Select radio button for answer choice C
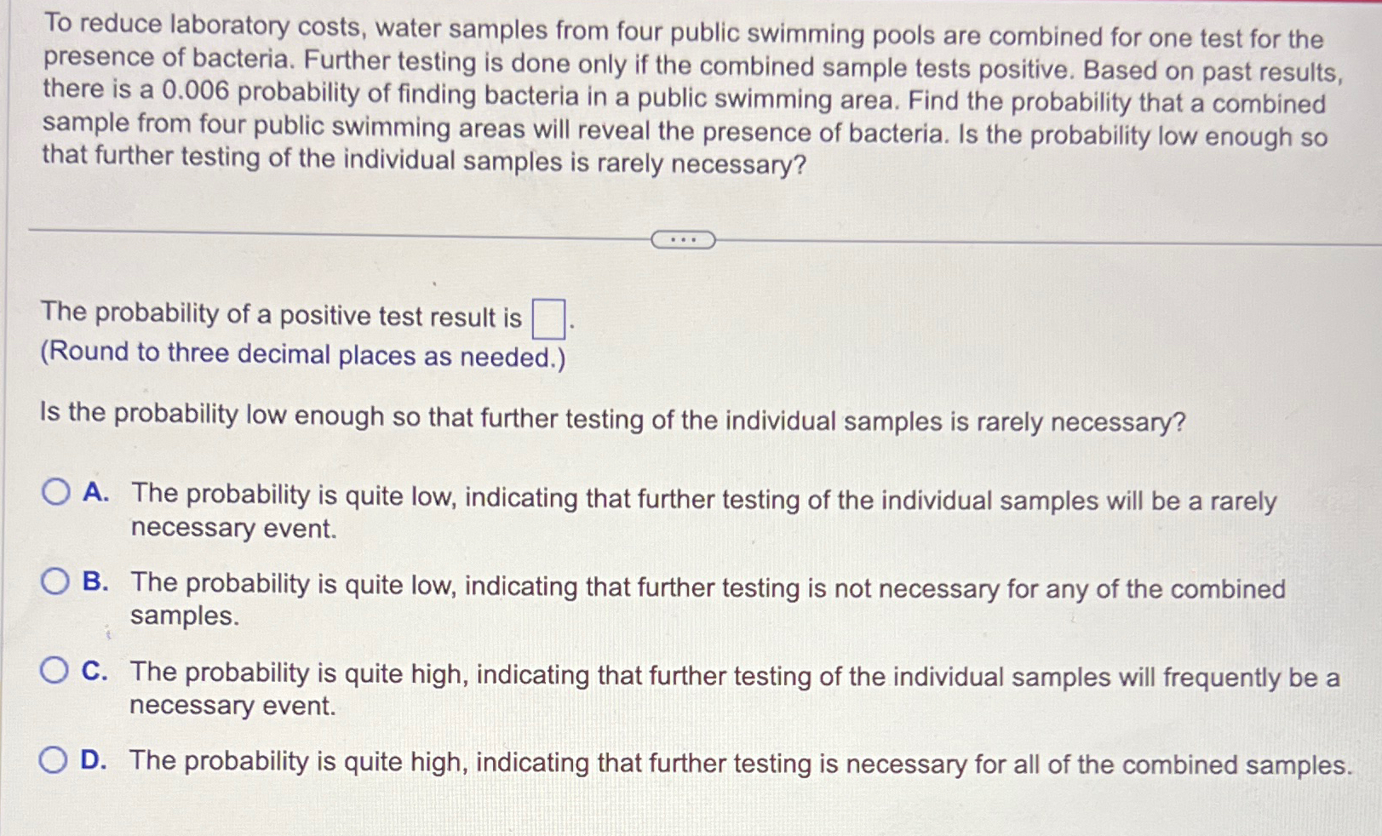The image size is (1382, 836). pos(56,671)
